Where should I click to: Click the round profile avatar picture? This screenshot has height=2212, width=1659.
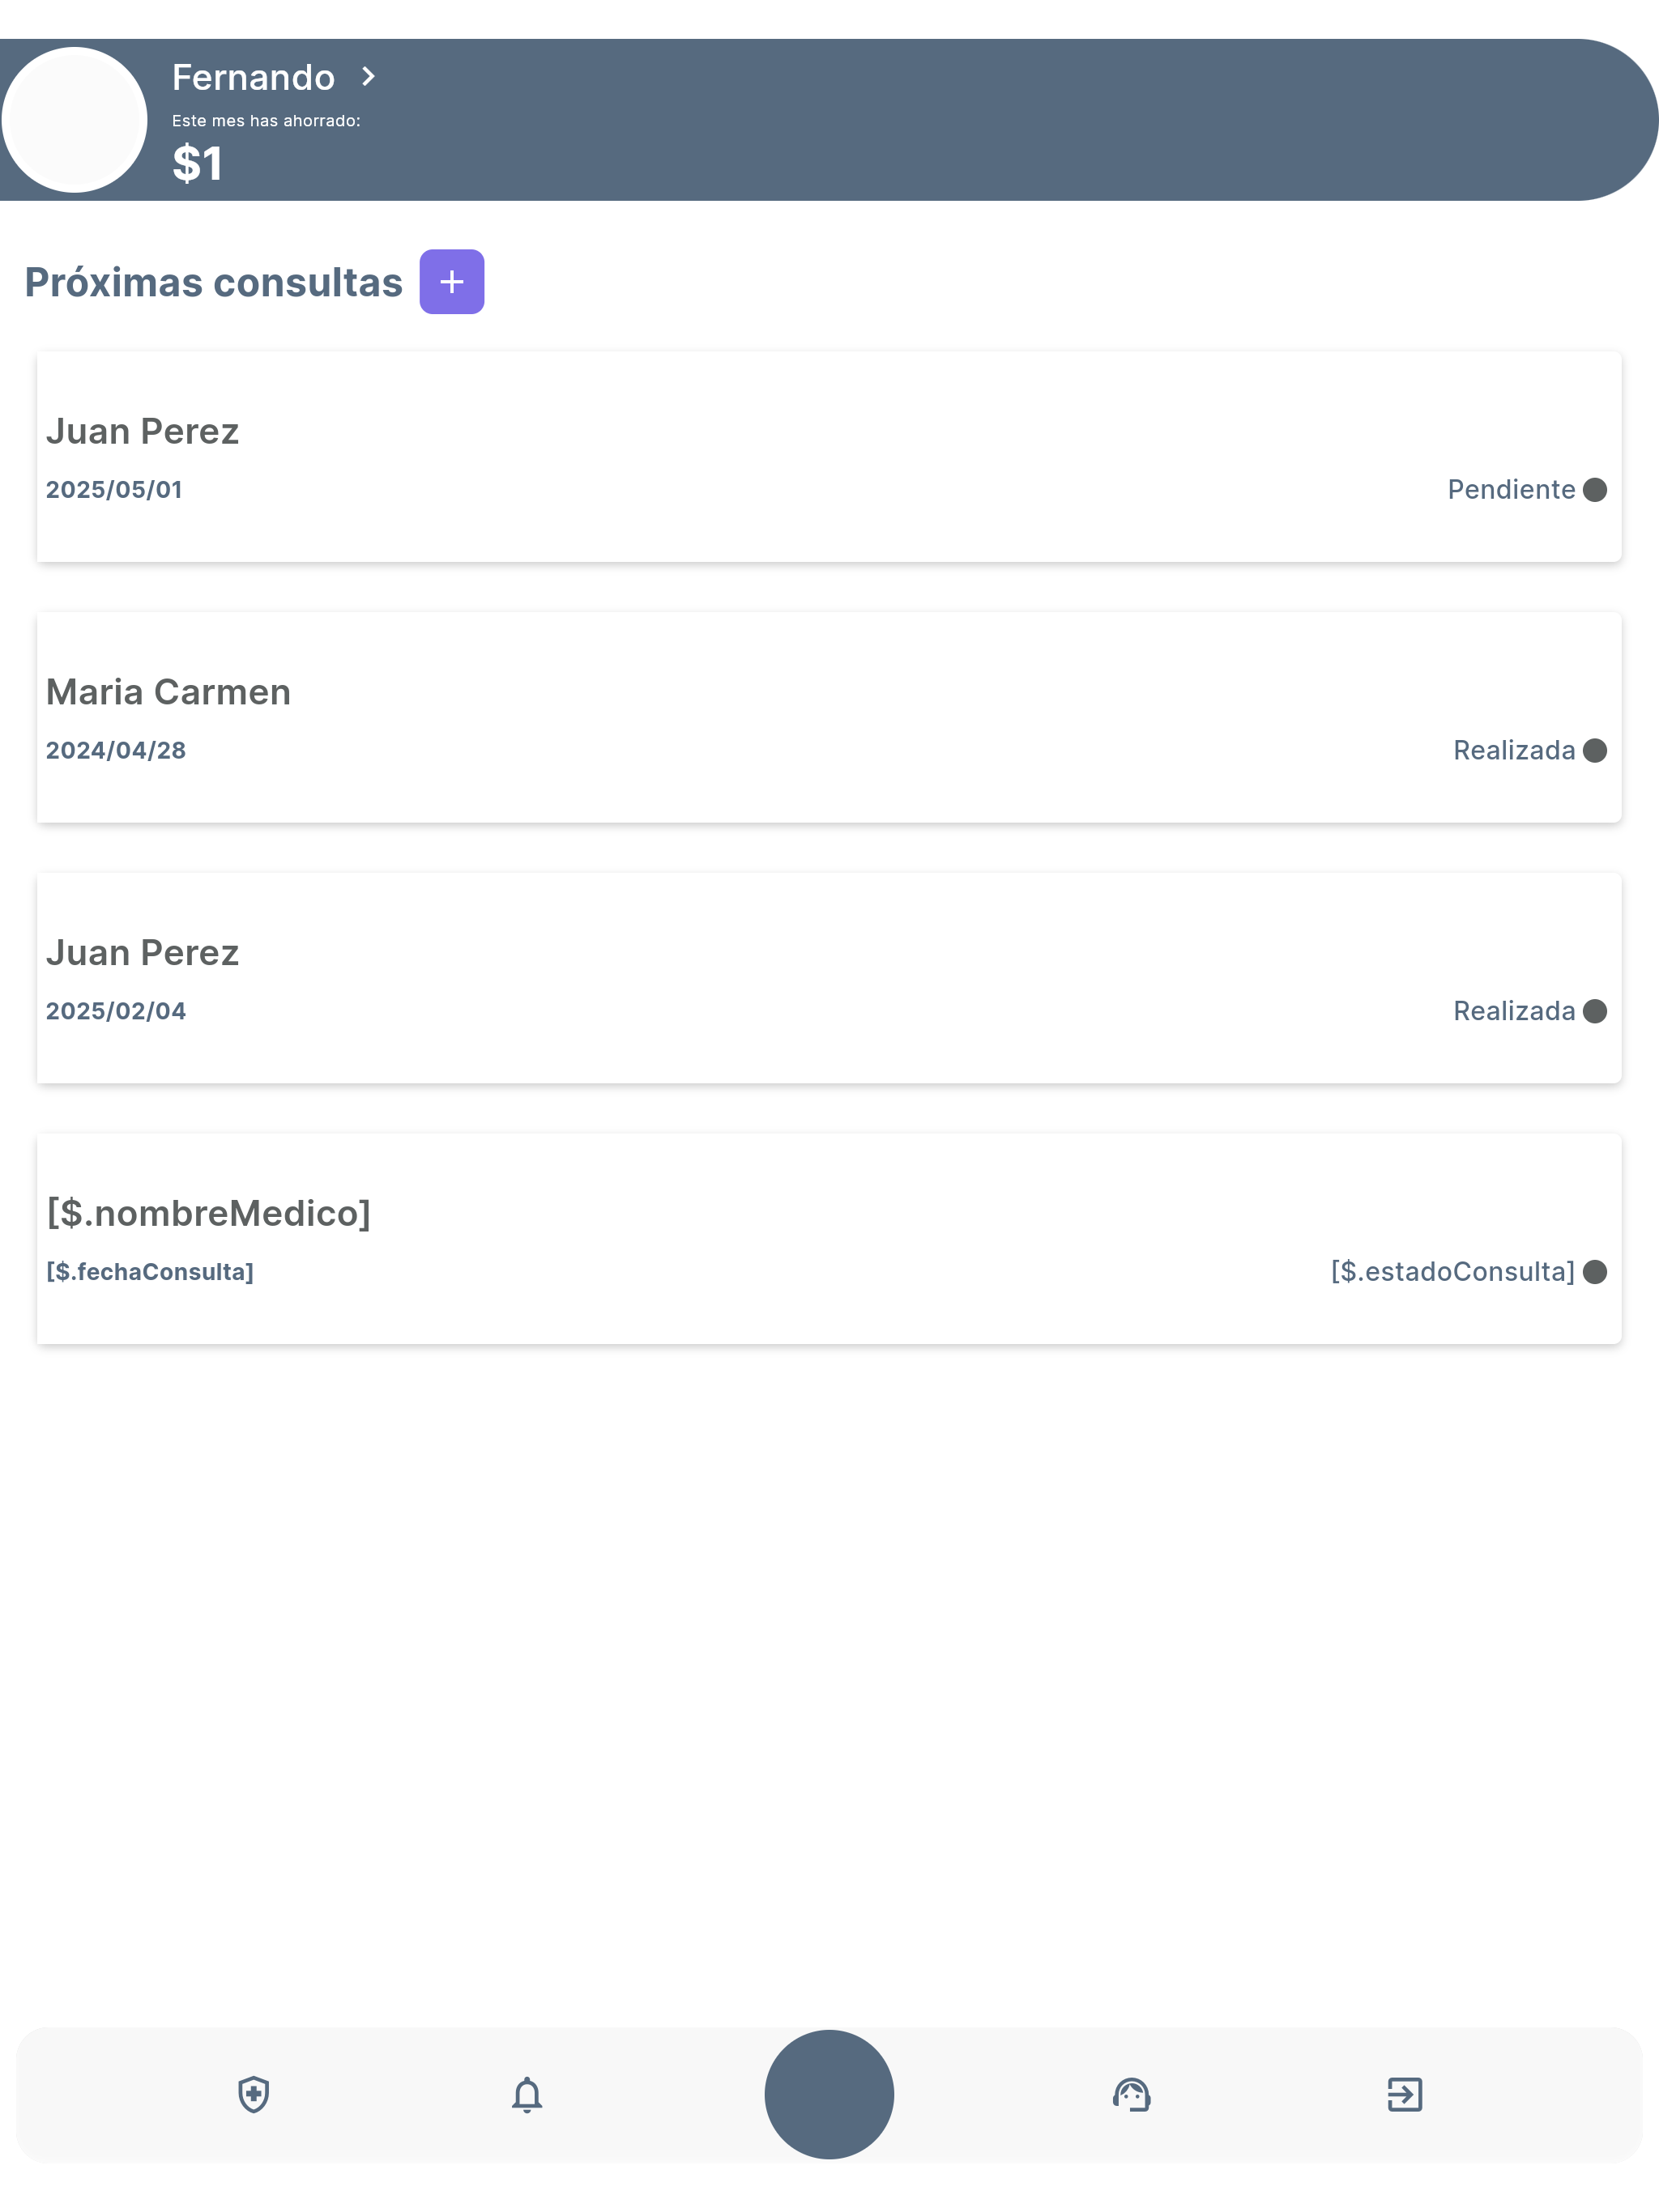(75, 120)
